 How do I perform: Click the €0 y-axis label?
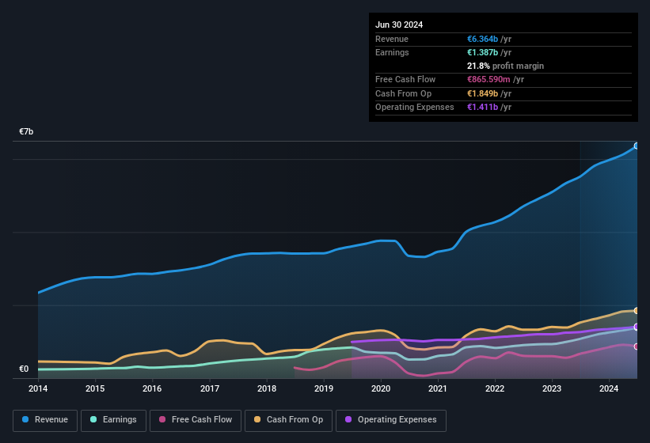24,369
